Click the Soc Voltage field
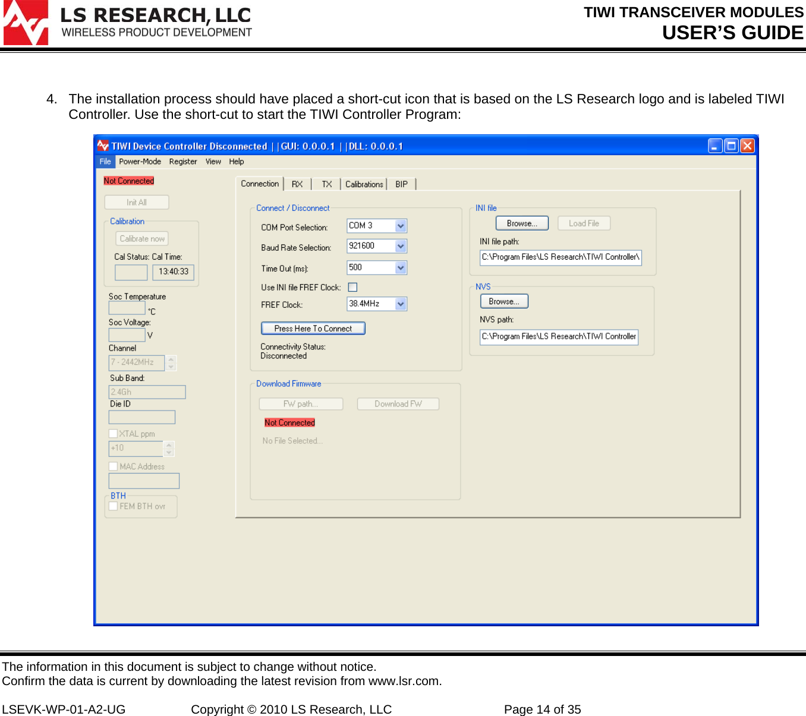The width and height of the screenshot is (806, 716). (x=127, y=335)
